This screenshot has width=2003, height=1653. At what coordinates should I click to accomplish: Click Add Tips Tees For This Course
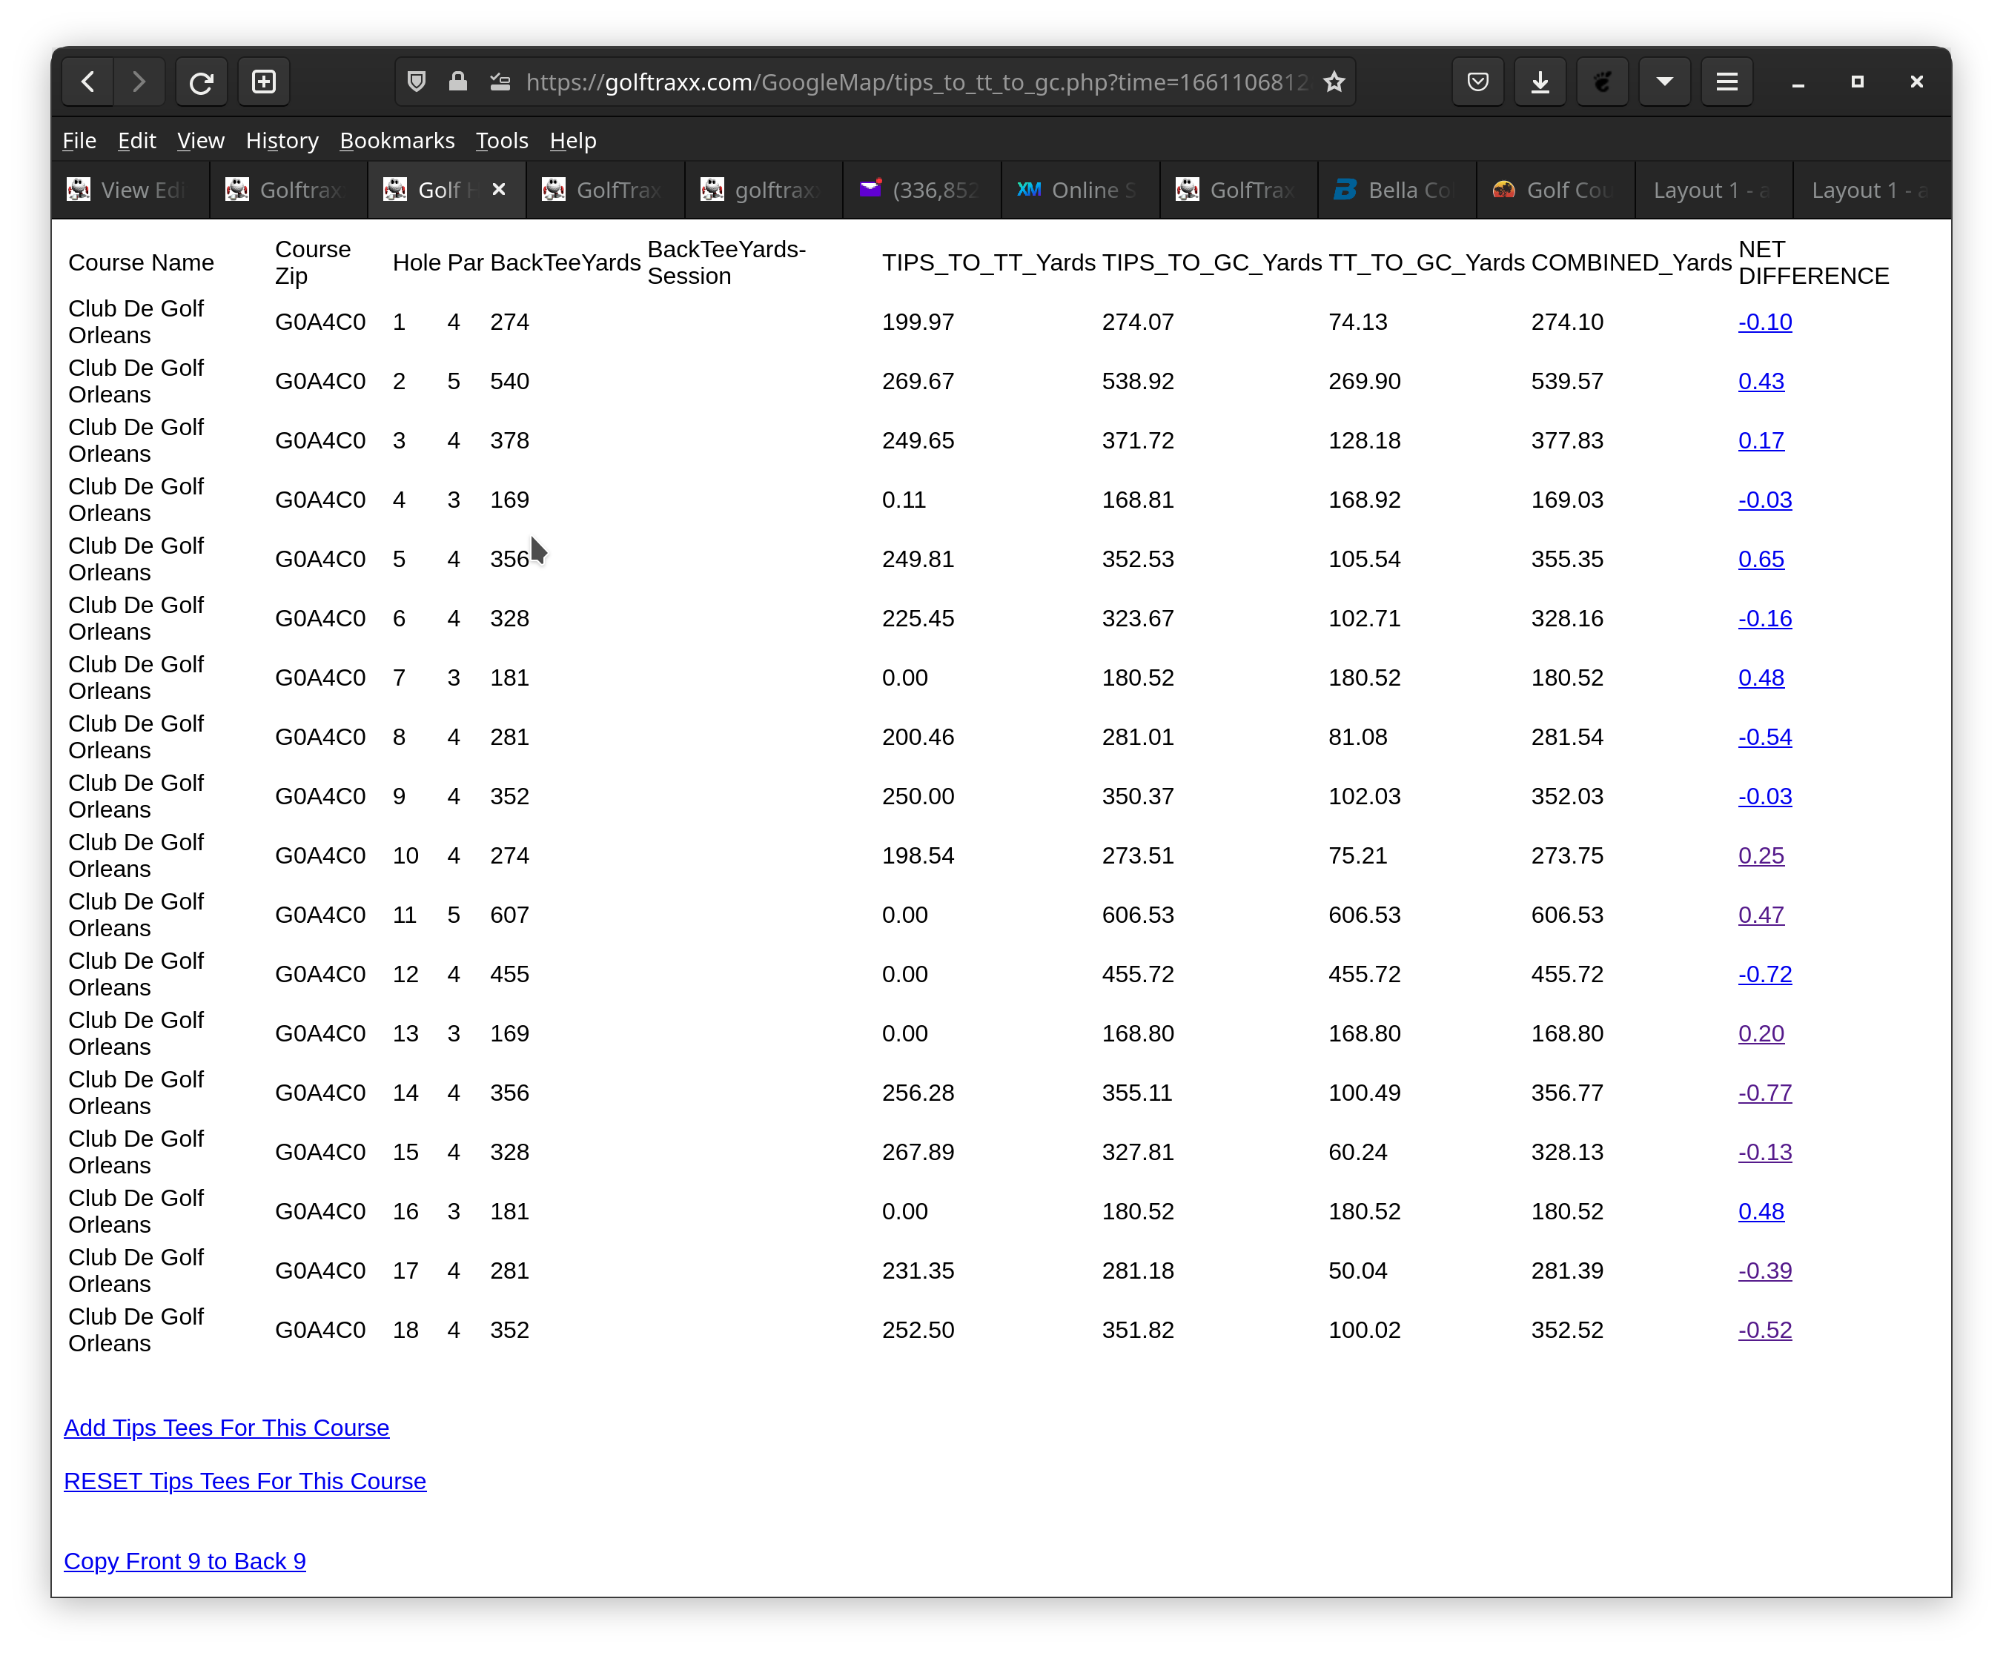tap(227, 1428)
